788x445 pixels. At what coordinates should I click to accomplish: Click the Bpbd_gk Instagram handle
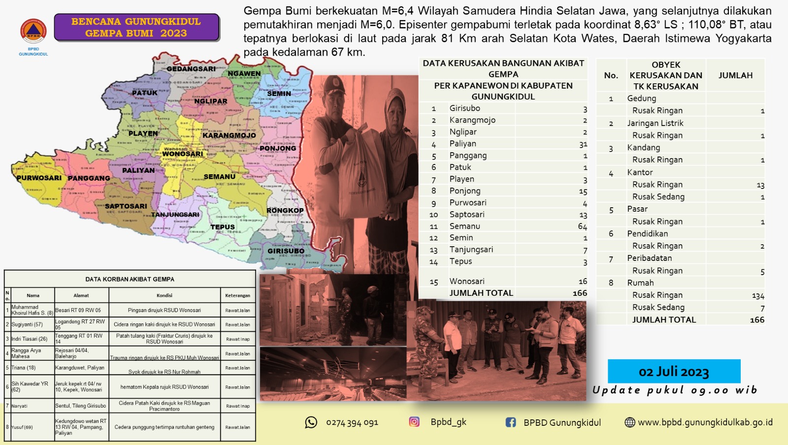(448, 422)
